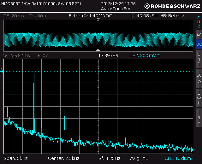Click the tallest peak in the FFT spectrum

(x=34, y=74)
